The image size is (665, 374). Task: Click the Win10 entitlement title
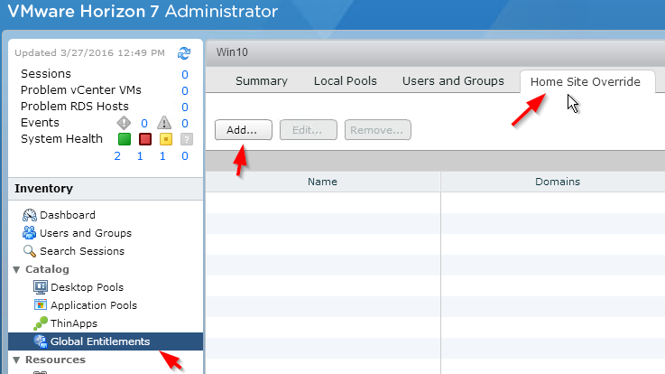(x=232, y=52)
